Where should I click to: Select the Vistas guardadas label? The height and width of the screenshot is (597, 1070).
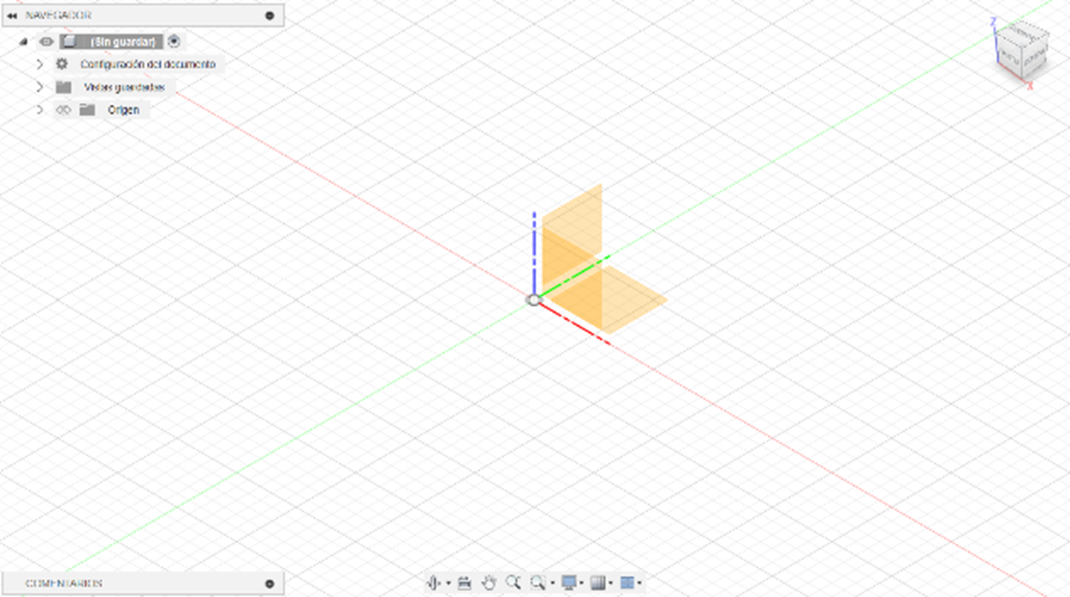(124, 87)
